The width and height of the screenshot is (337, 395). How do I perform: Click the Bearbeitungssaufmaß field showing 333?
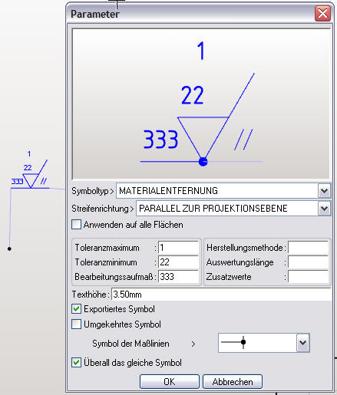tap(178, 277)
